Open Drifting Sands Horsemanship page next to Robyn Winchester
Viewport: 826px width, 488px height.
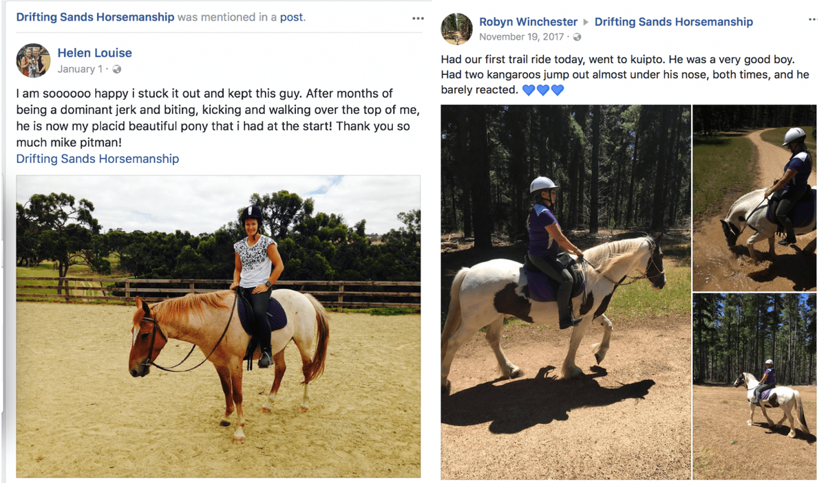click(x=673, y=22)
